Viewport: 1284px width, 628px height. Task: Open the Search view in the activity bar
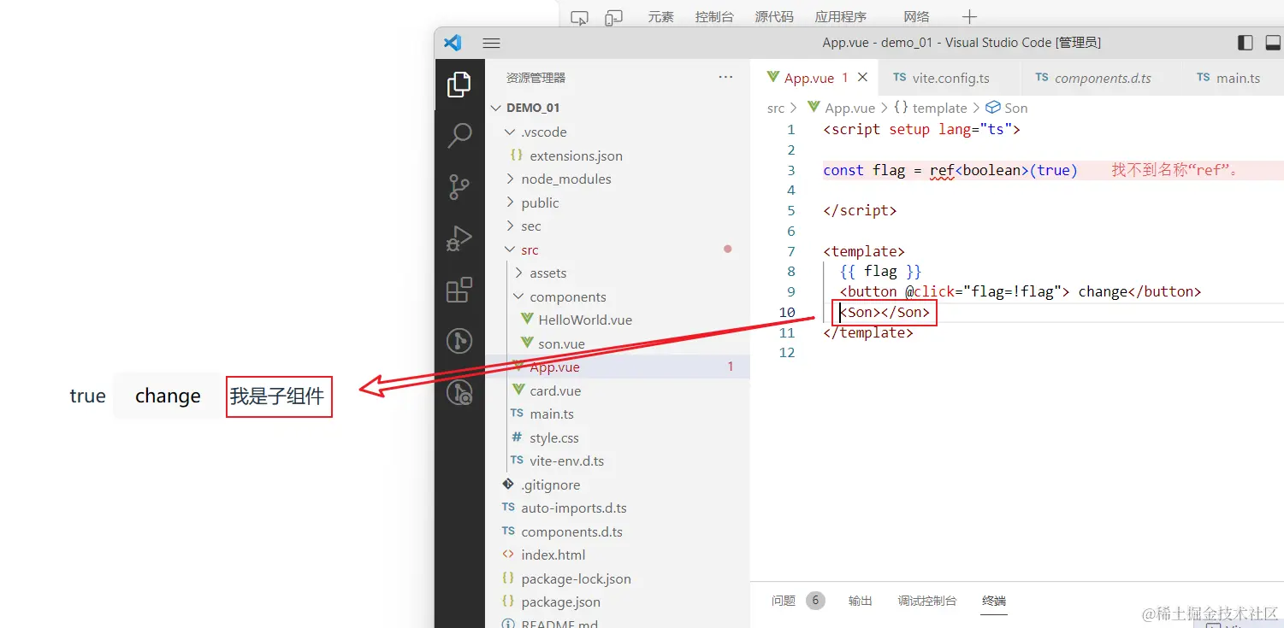(x=459, y=135)
